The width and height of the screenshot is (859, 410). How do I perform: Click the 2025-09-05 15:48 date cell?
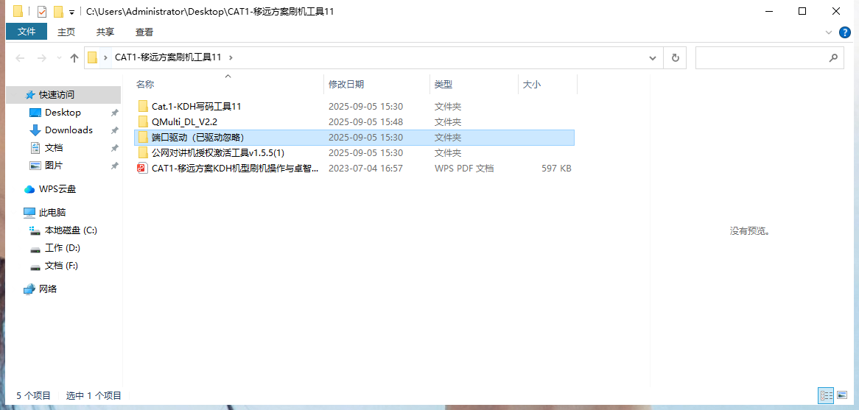pos(365,121)
